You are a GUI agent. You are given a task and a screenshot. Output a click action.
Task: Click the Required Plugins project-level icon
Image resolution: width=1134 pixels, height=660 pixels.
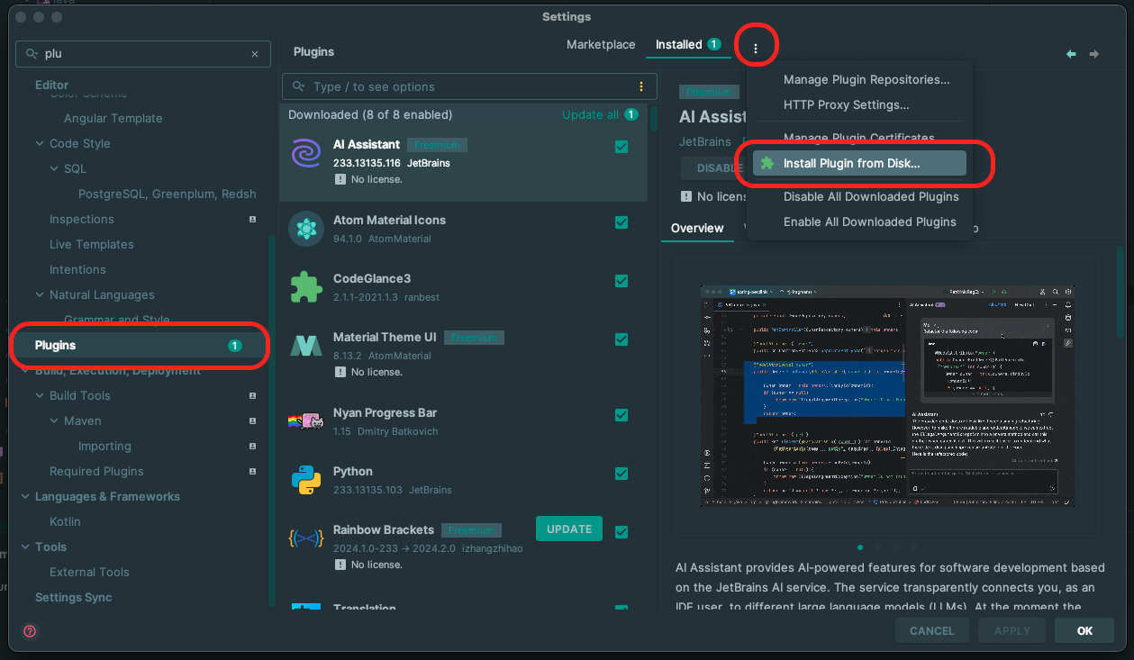pos(253,471)
